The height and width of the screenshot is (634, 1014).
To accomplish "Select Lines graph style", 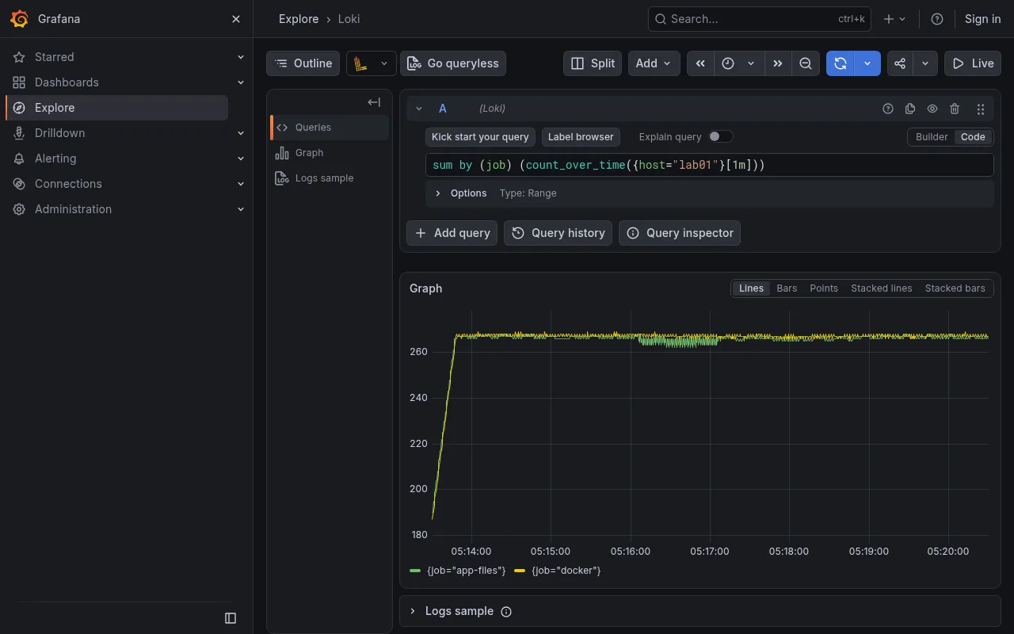I will (x=751, y=288).
